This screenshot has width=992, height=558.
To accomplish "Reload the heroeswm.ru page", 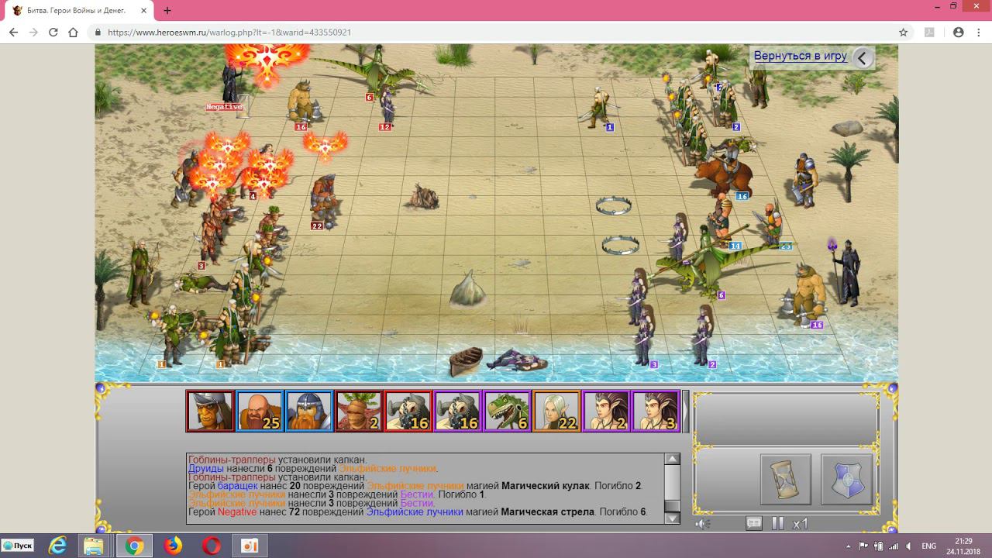I will [53, 33].
